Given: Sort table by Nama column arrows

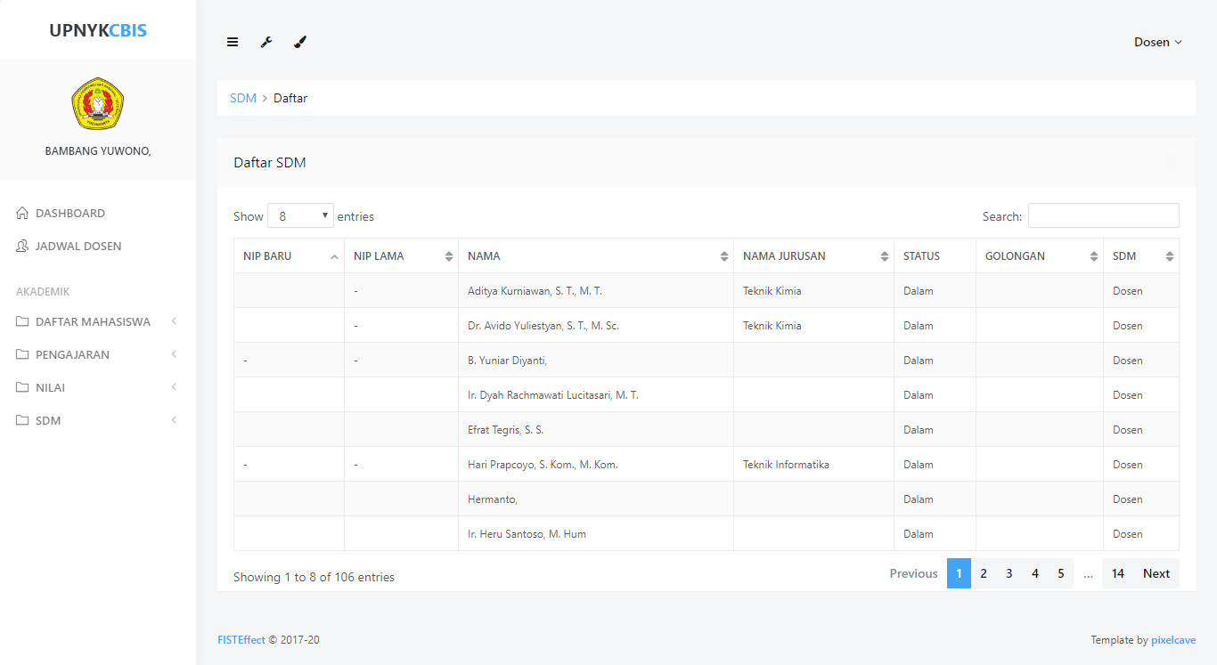Looking at the screenshot, I should pos(723,256).
